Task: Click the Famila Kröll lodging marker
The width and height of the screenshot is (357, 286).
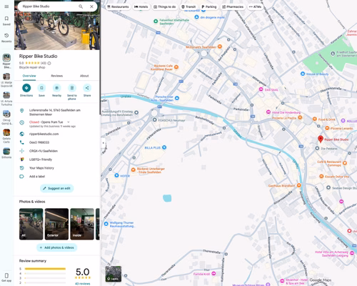Action: 213,274
